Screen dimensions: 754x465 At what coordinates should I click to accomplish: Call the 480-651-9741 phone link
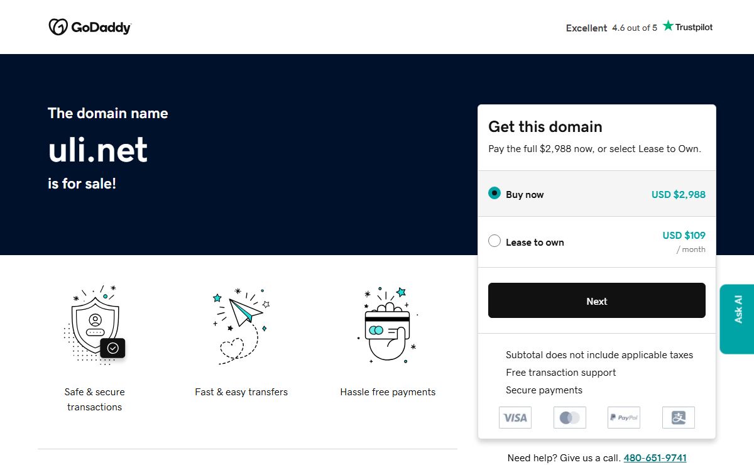656,457
